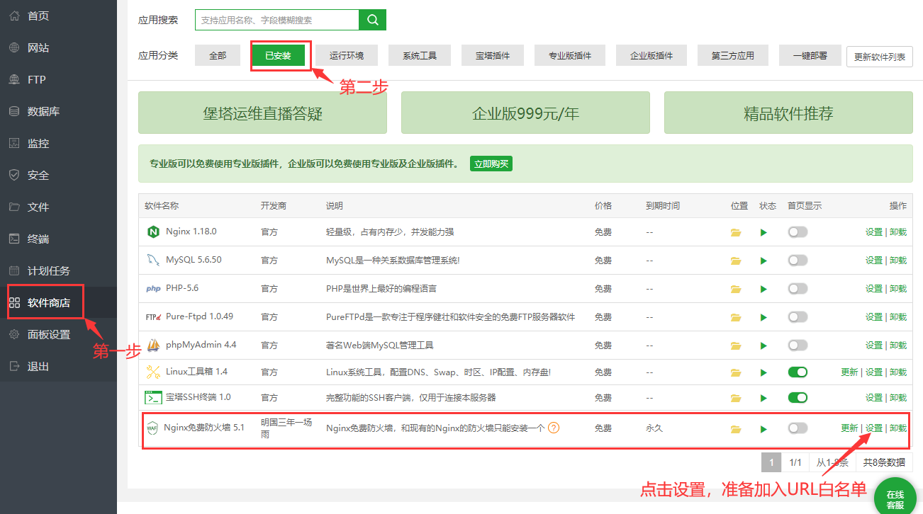The image size is (923, 514).
Task: Click the Nginx logo icon in software list
Action: click(x=152, y=232)
